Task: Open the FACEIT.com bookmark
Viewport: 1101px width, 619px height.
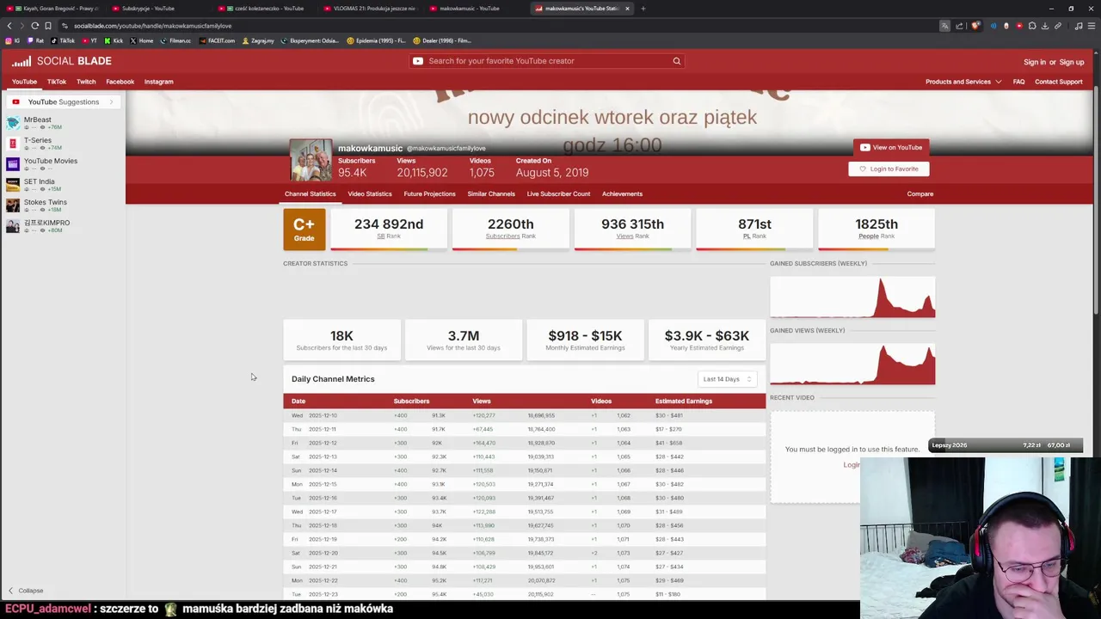Action: 218,40
